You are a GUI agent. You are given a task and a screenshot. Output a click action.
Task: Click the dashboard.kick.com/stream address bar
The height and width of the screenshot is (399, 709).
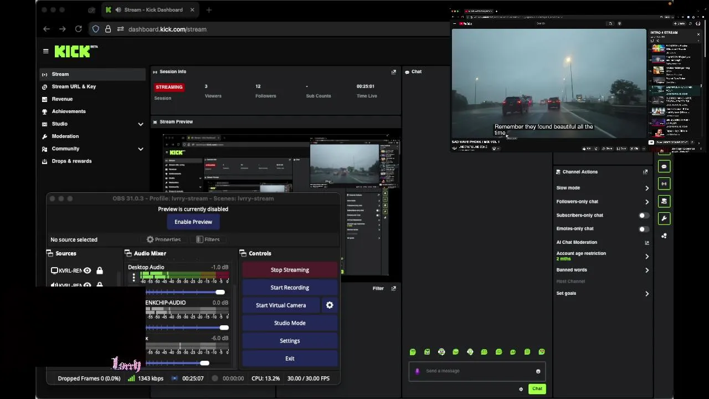(167, 29)
